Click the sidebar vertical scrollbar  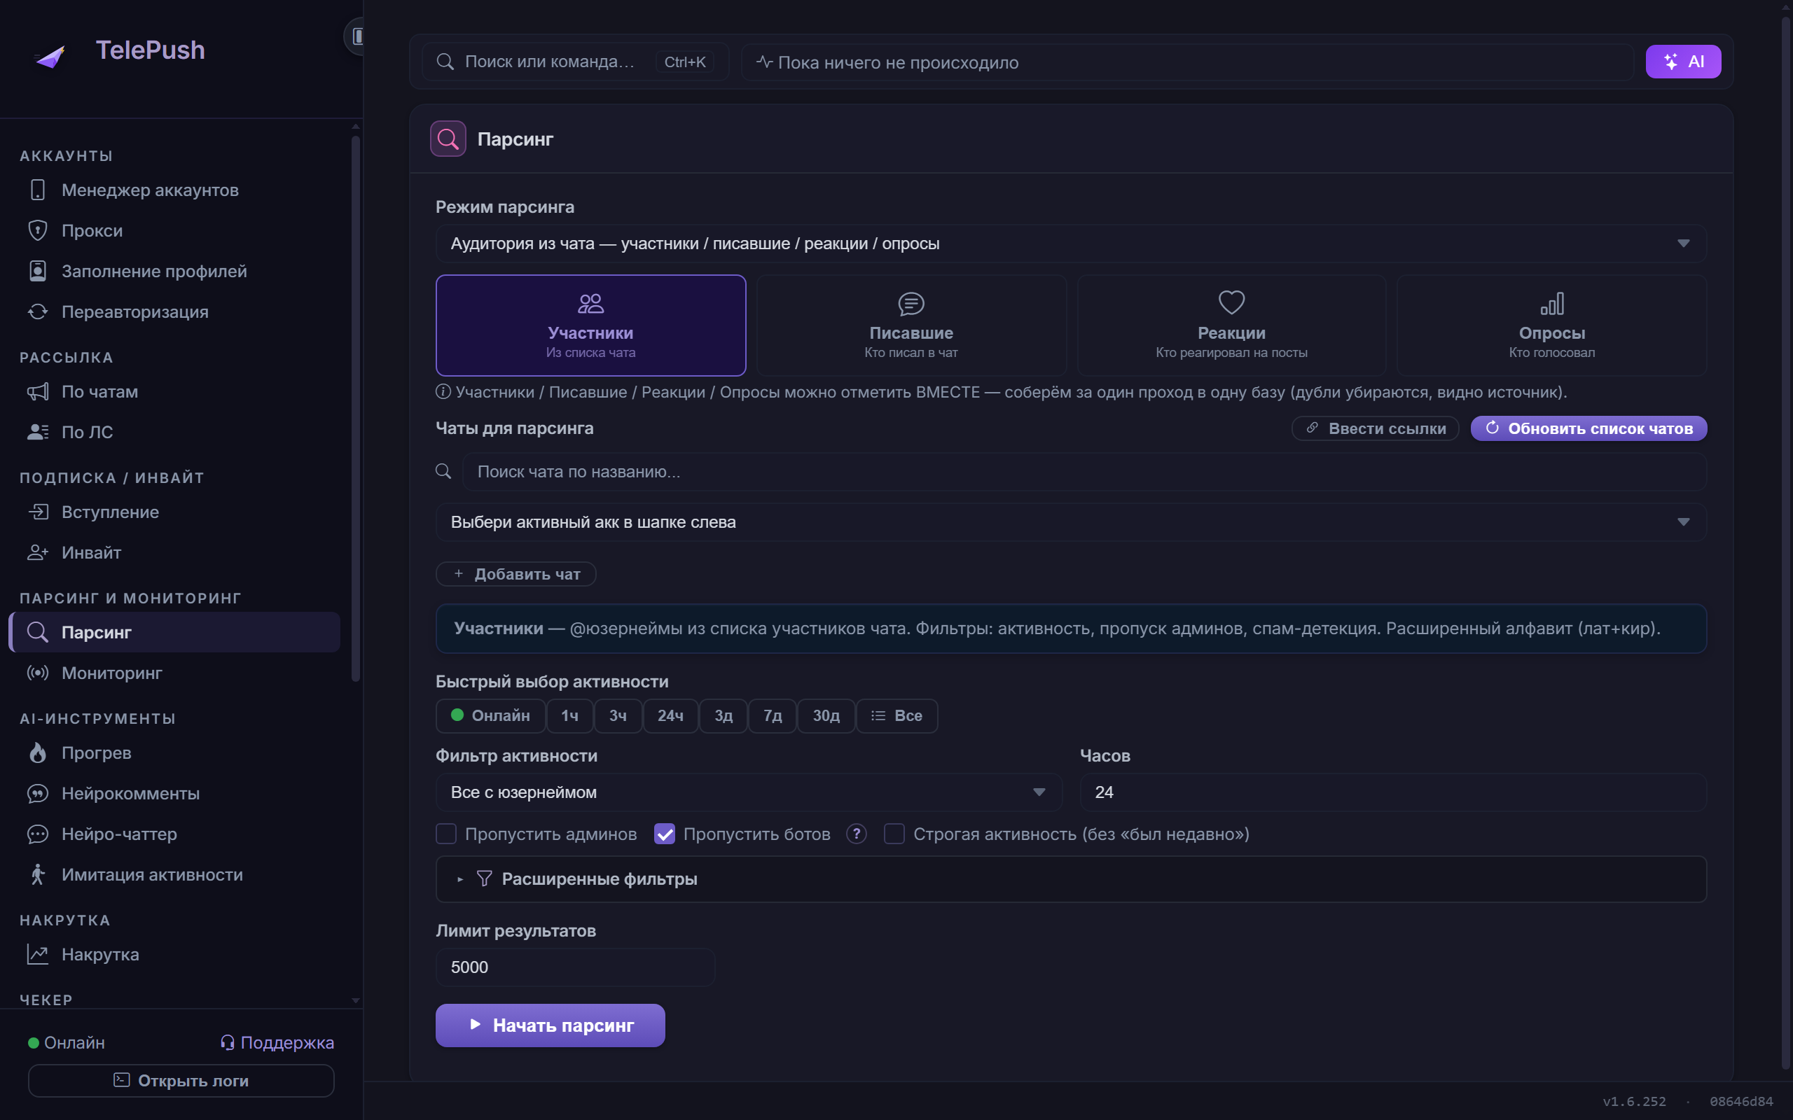pyautogui.click(x=356, y=407)
